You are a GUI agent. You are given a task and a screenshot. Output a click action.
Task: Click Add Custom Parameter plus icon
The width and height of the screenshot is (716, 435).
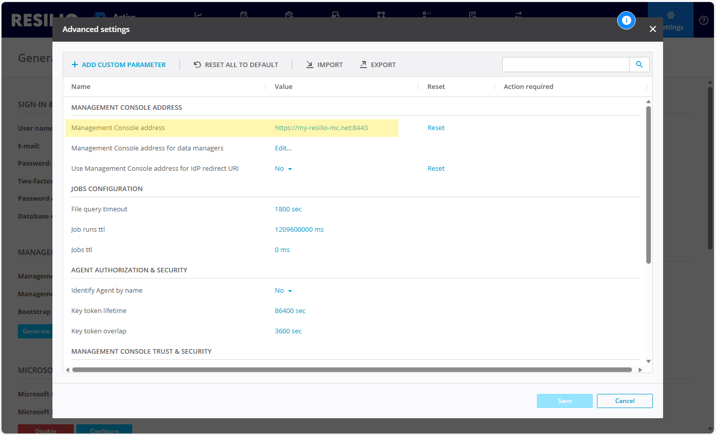75,65
